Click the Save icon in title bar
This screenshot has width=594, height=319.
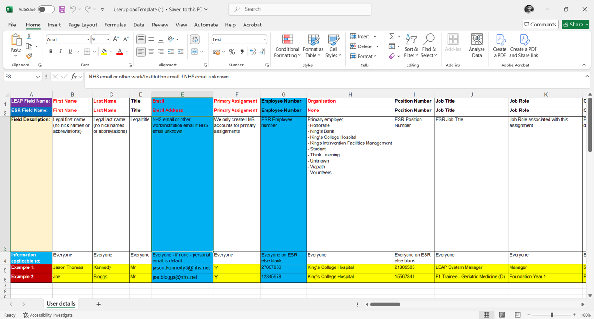pyautogui.click(x=62, y=9)
